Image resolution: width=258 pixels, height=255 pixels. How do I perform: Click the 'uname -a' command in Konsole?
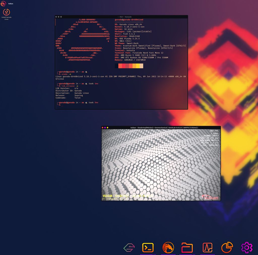tap(66, 74)
